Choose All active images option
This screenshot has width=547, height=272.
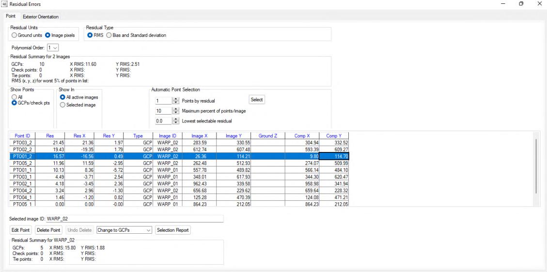coord(79,97)
